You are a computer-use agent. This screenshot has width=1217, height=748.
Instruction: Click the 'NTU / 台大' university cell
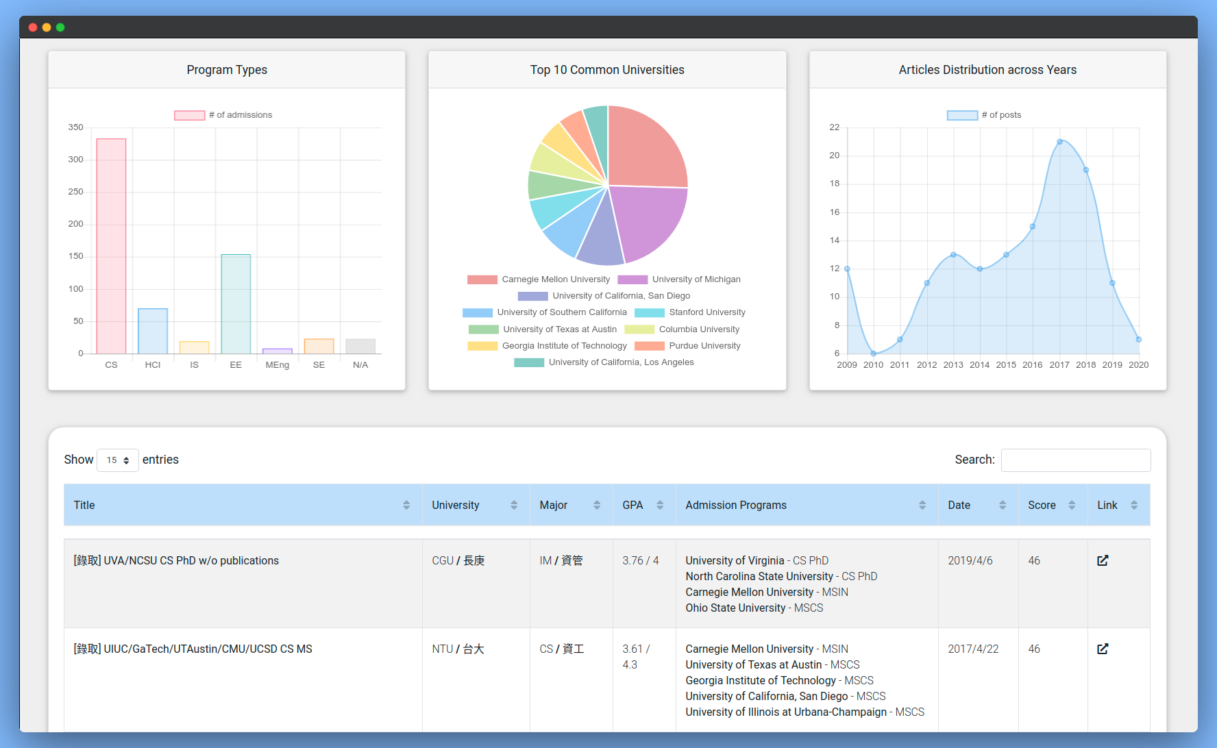[458, 649]
